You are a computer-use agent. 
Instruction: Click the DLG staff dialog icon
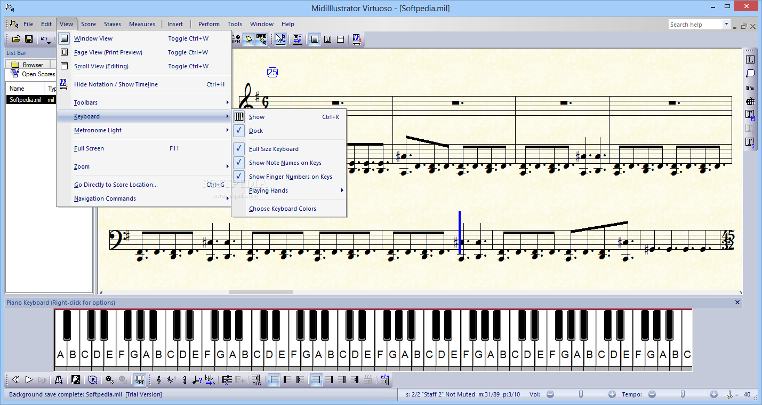tap(256, 380)
